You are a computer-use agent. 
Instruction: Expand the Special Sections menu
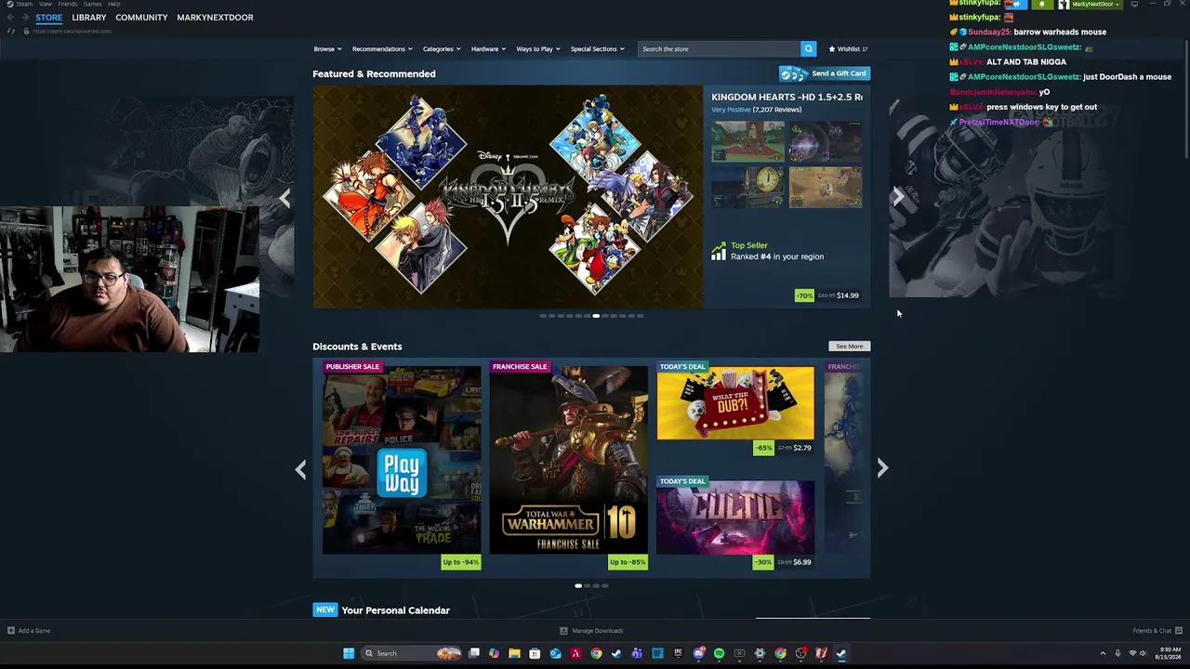(x=597, y=48)
